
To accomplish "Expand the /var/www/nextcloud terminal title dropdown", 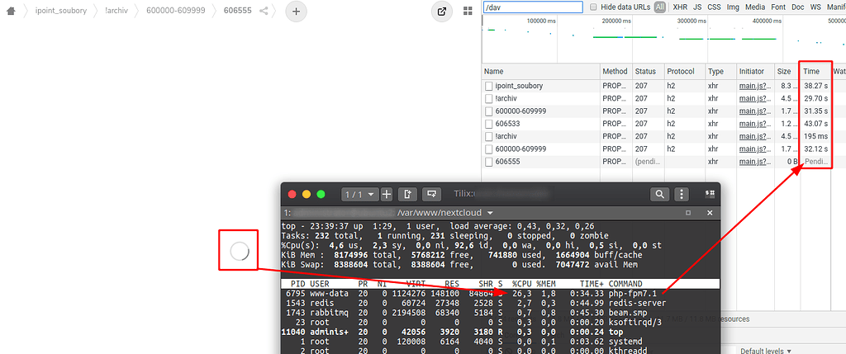I will [490, 213].
